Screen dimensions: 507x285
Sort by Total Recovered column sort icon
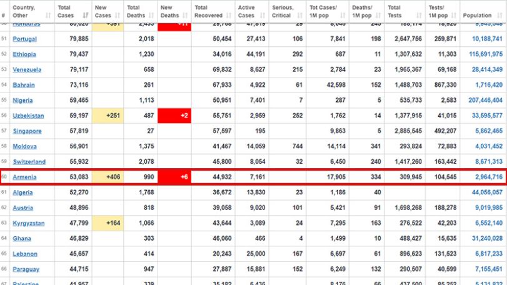tap(229, 15)
